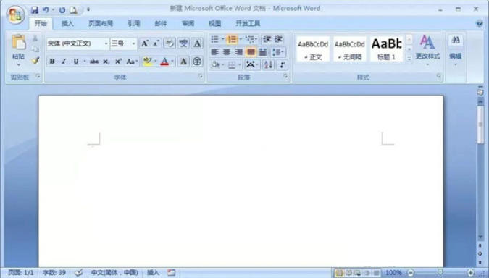Image resolution: width=489 pixels, height=278 pixels.
Task: Toggle strikethrough abc formatting
Action: pos(94,62)
